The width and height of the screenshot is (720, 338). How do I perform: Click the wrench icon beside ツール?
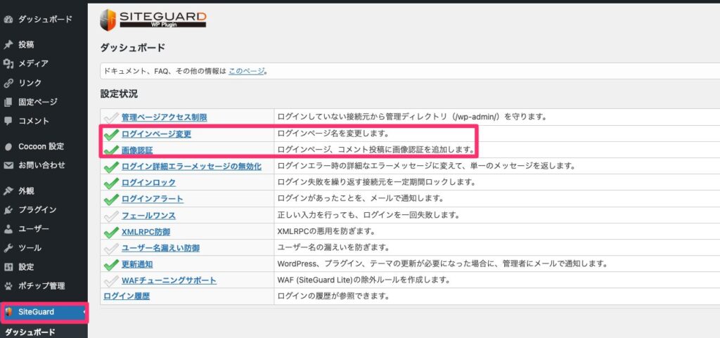8,248
